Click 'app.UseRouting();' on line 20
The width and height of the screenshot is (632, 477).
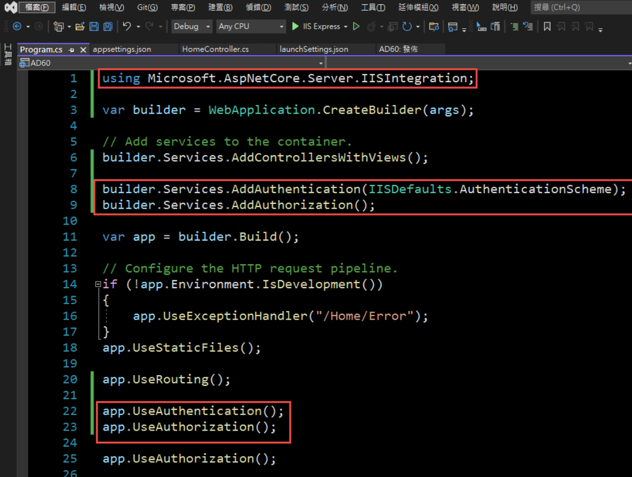[167, 379]
